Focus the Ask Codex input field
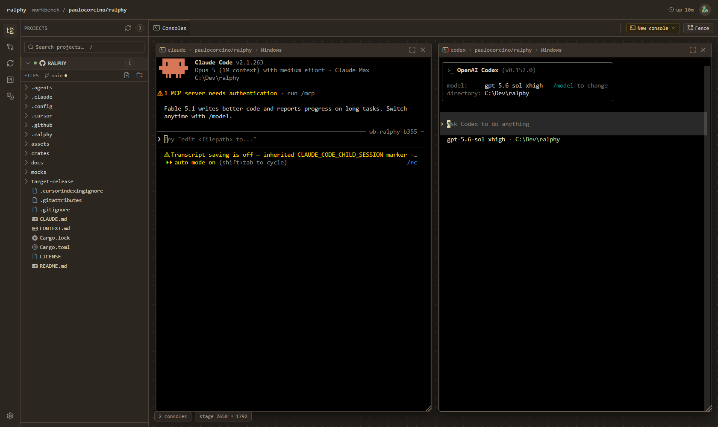 [573, 124]
